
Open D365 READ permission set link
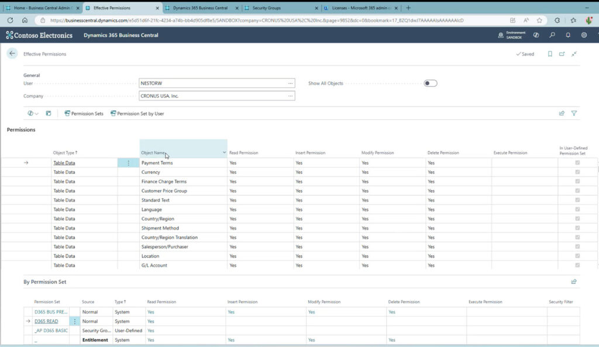tap(46, 321)
